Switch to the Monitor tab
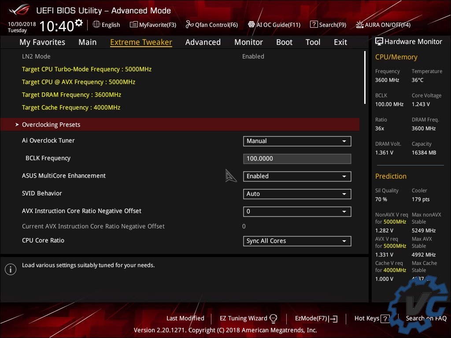Image resolution: width=451 pixels, height=338 pixels. (x=248, y=42)
